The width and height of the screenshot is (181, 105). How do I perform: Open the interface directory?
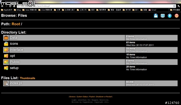(x=16, y=50)
